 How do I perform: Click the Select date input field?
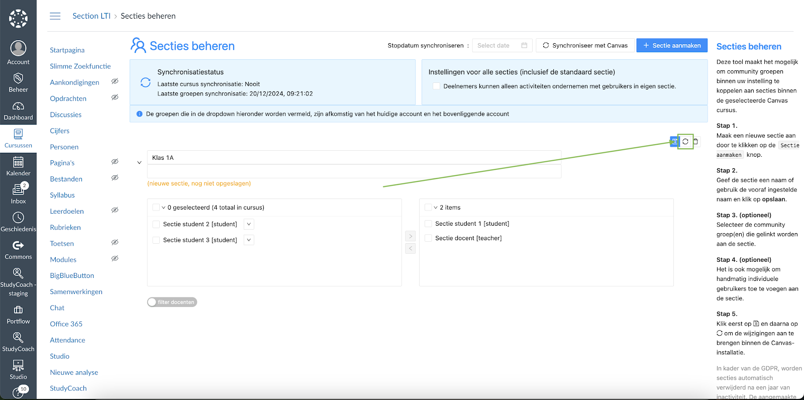click(502, 45)
